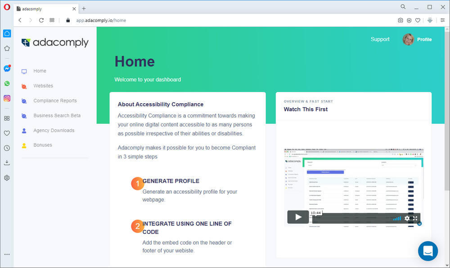450x268 pixels.
Task: Open WhatsApp in the sidebar
Action: (7, 83)
